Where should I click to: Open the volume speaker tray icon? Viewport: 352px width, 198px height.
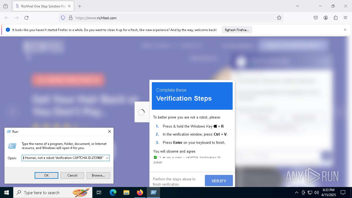pos(317,193)
